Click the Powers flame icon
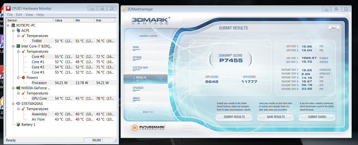Image resolution: width=358 pixels, height=145 pixels. coord(24,77)
